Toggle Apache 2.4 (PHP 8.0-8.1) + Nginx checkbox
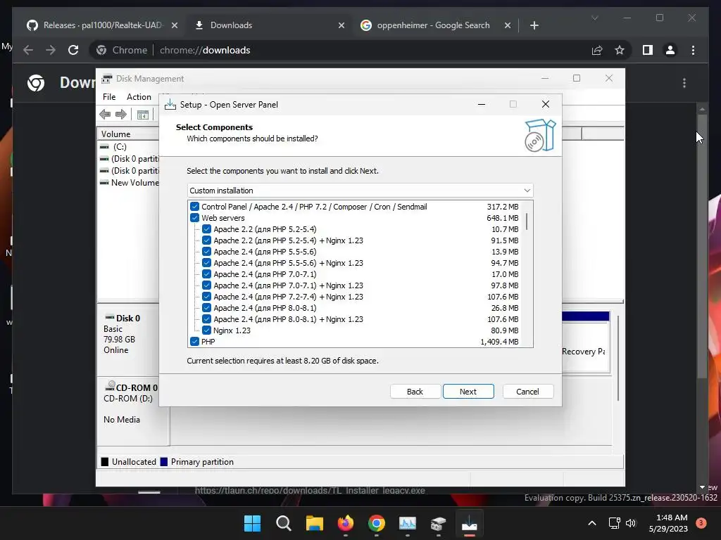This screenshot has width=721, height=540. click(206, 319)
